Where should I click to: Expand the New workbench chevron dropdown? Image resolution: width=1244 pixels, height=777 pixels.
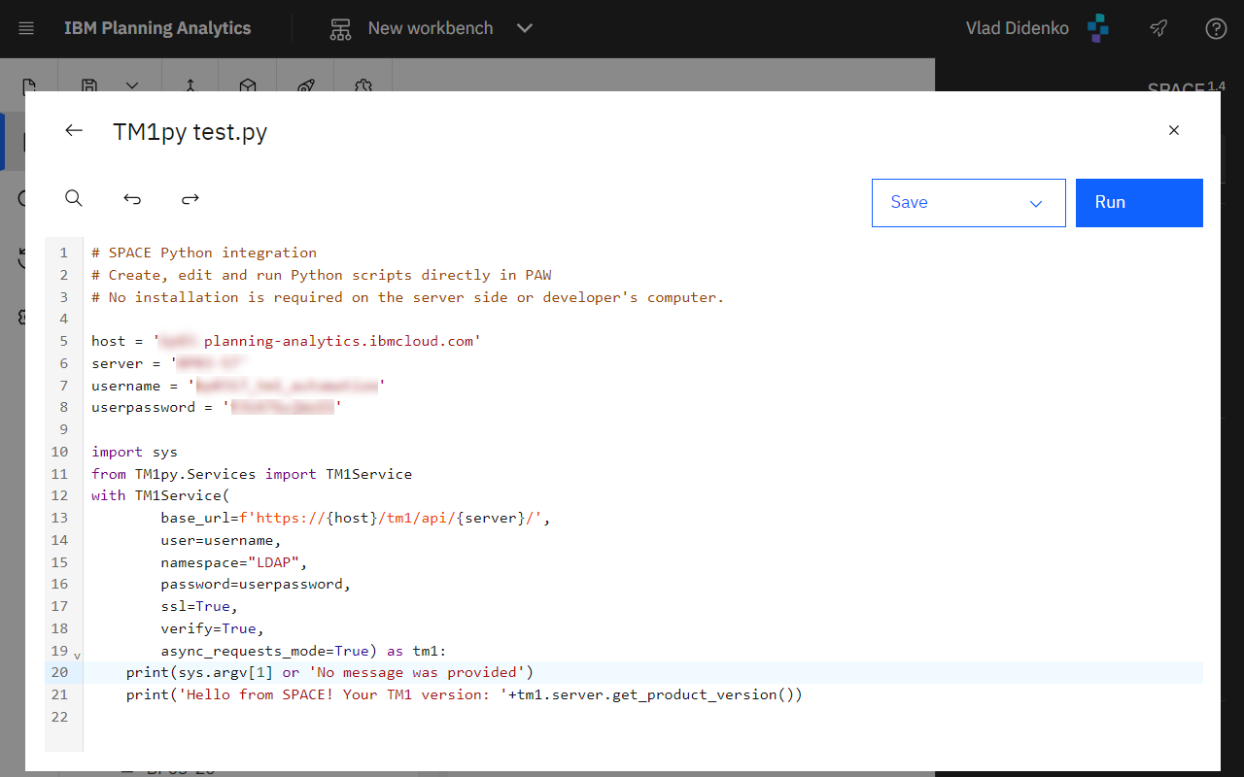(525, 28)
